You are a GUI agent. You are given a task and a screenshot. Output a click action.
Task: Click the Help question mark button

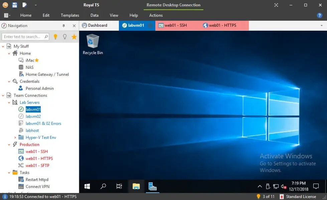[320, 15]
